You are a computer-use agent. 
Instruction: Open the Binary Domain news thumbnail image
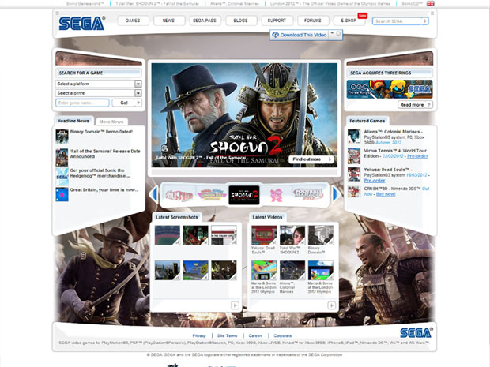click(62, 137)
